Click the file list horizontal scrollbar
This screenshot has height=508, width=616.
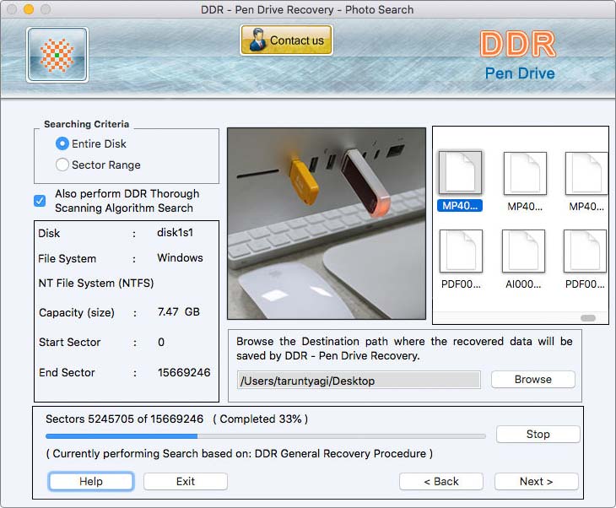tap(587, 318)
